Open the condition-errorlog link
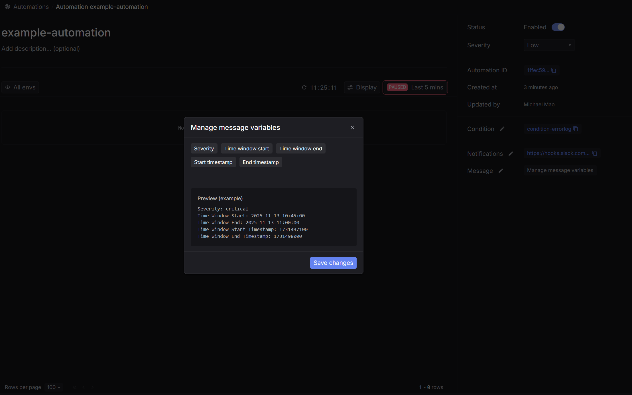 [549, 129]
